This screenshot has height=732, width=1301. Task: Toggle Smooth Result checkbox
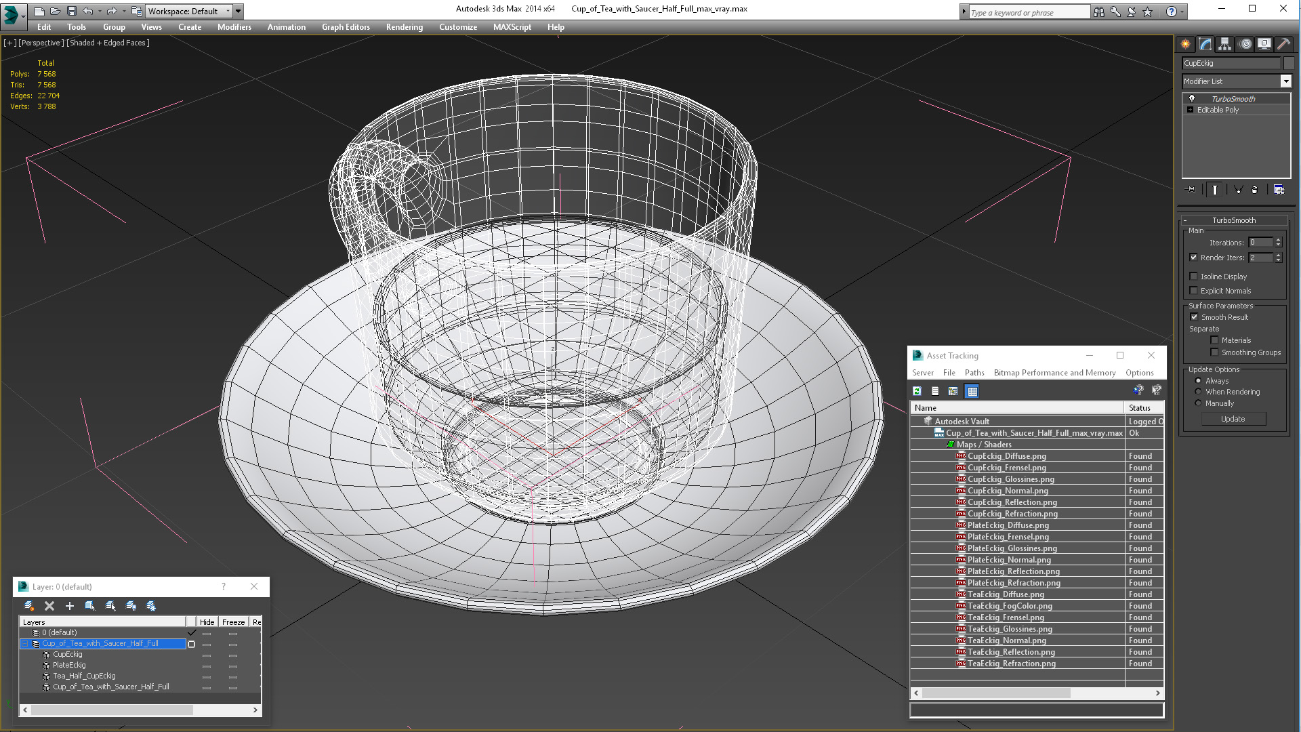click(1195, 317)
